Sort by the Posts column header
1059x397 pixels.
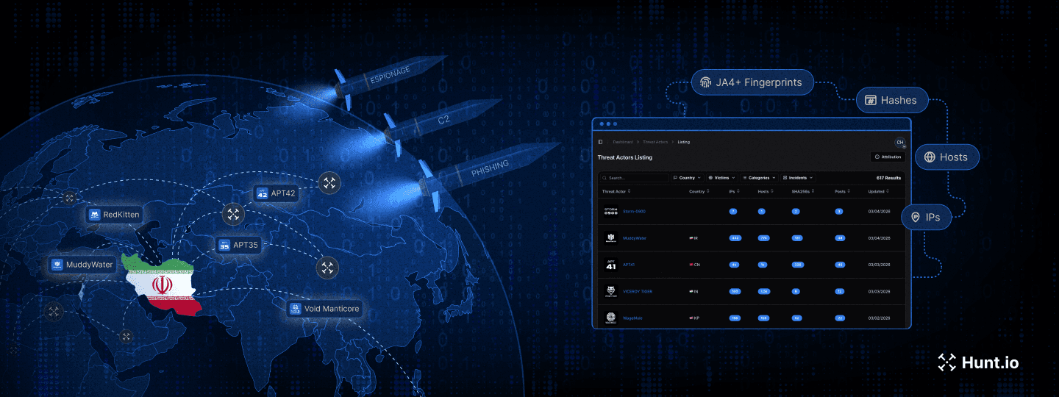click(841, 191)
